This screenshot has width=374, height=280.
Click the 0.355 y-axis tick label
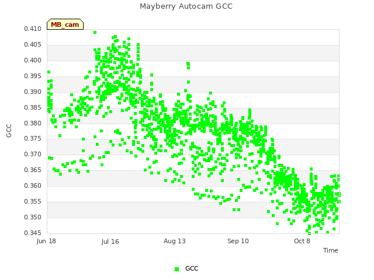tap(33, 201)
